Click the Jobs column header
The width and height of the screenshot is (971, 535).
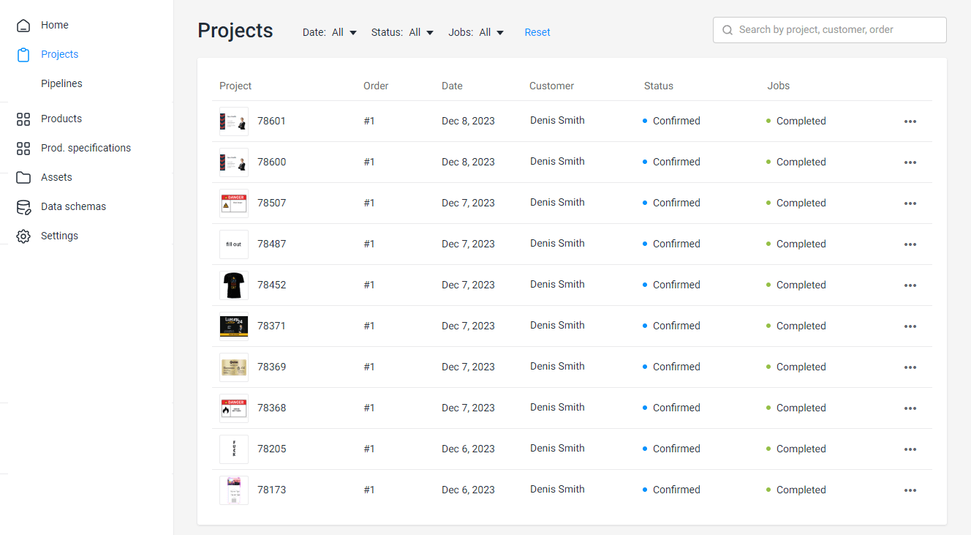779,86
